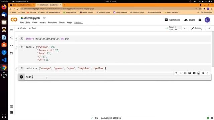
Task: Open terminal icon at bottom left
Action: pyautogui.click(x=11, y=112)
